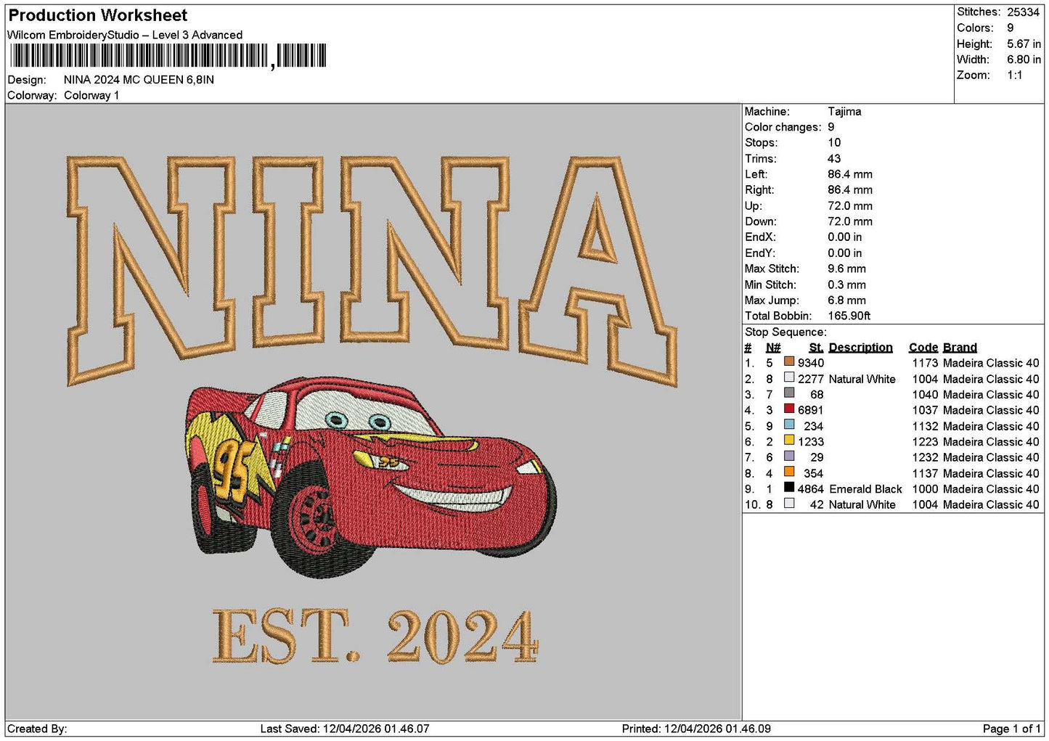Select design name NINA 2024 MC QUEEN 6,8IN
This screenshot has height=741, width=1049.
click(139, 80)
